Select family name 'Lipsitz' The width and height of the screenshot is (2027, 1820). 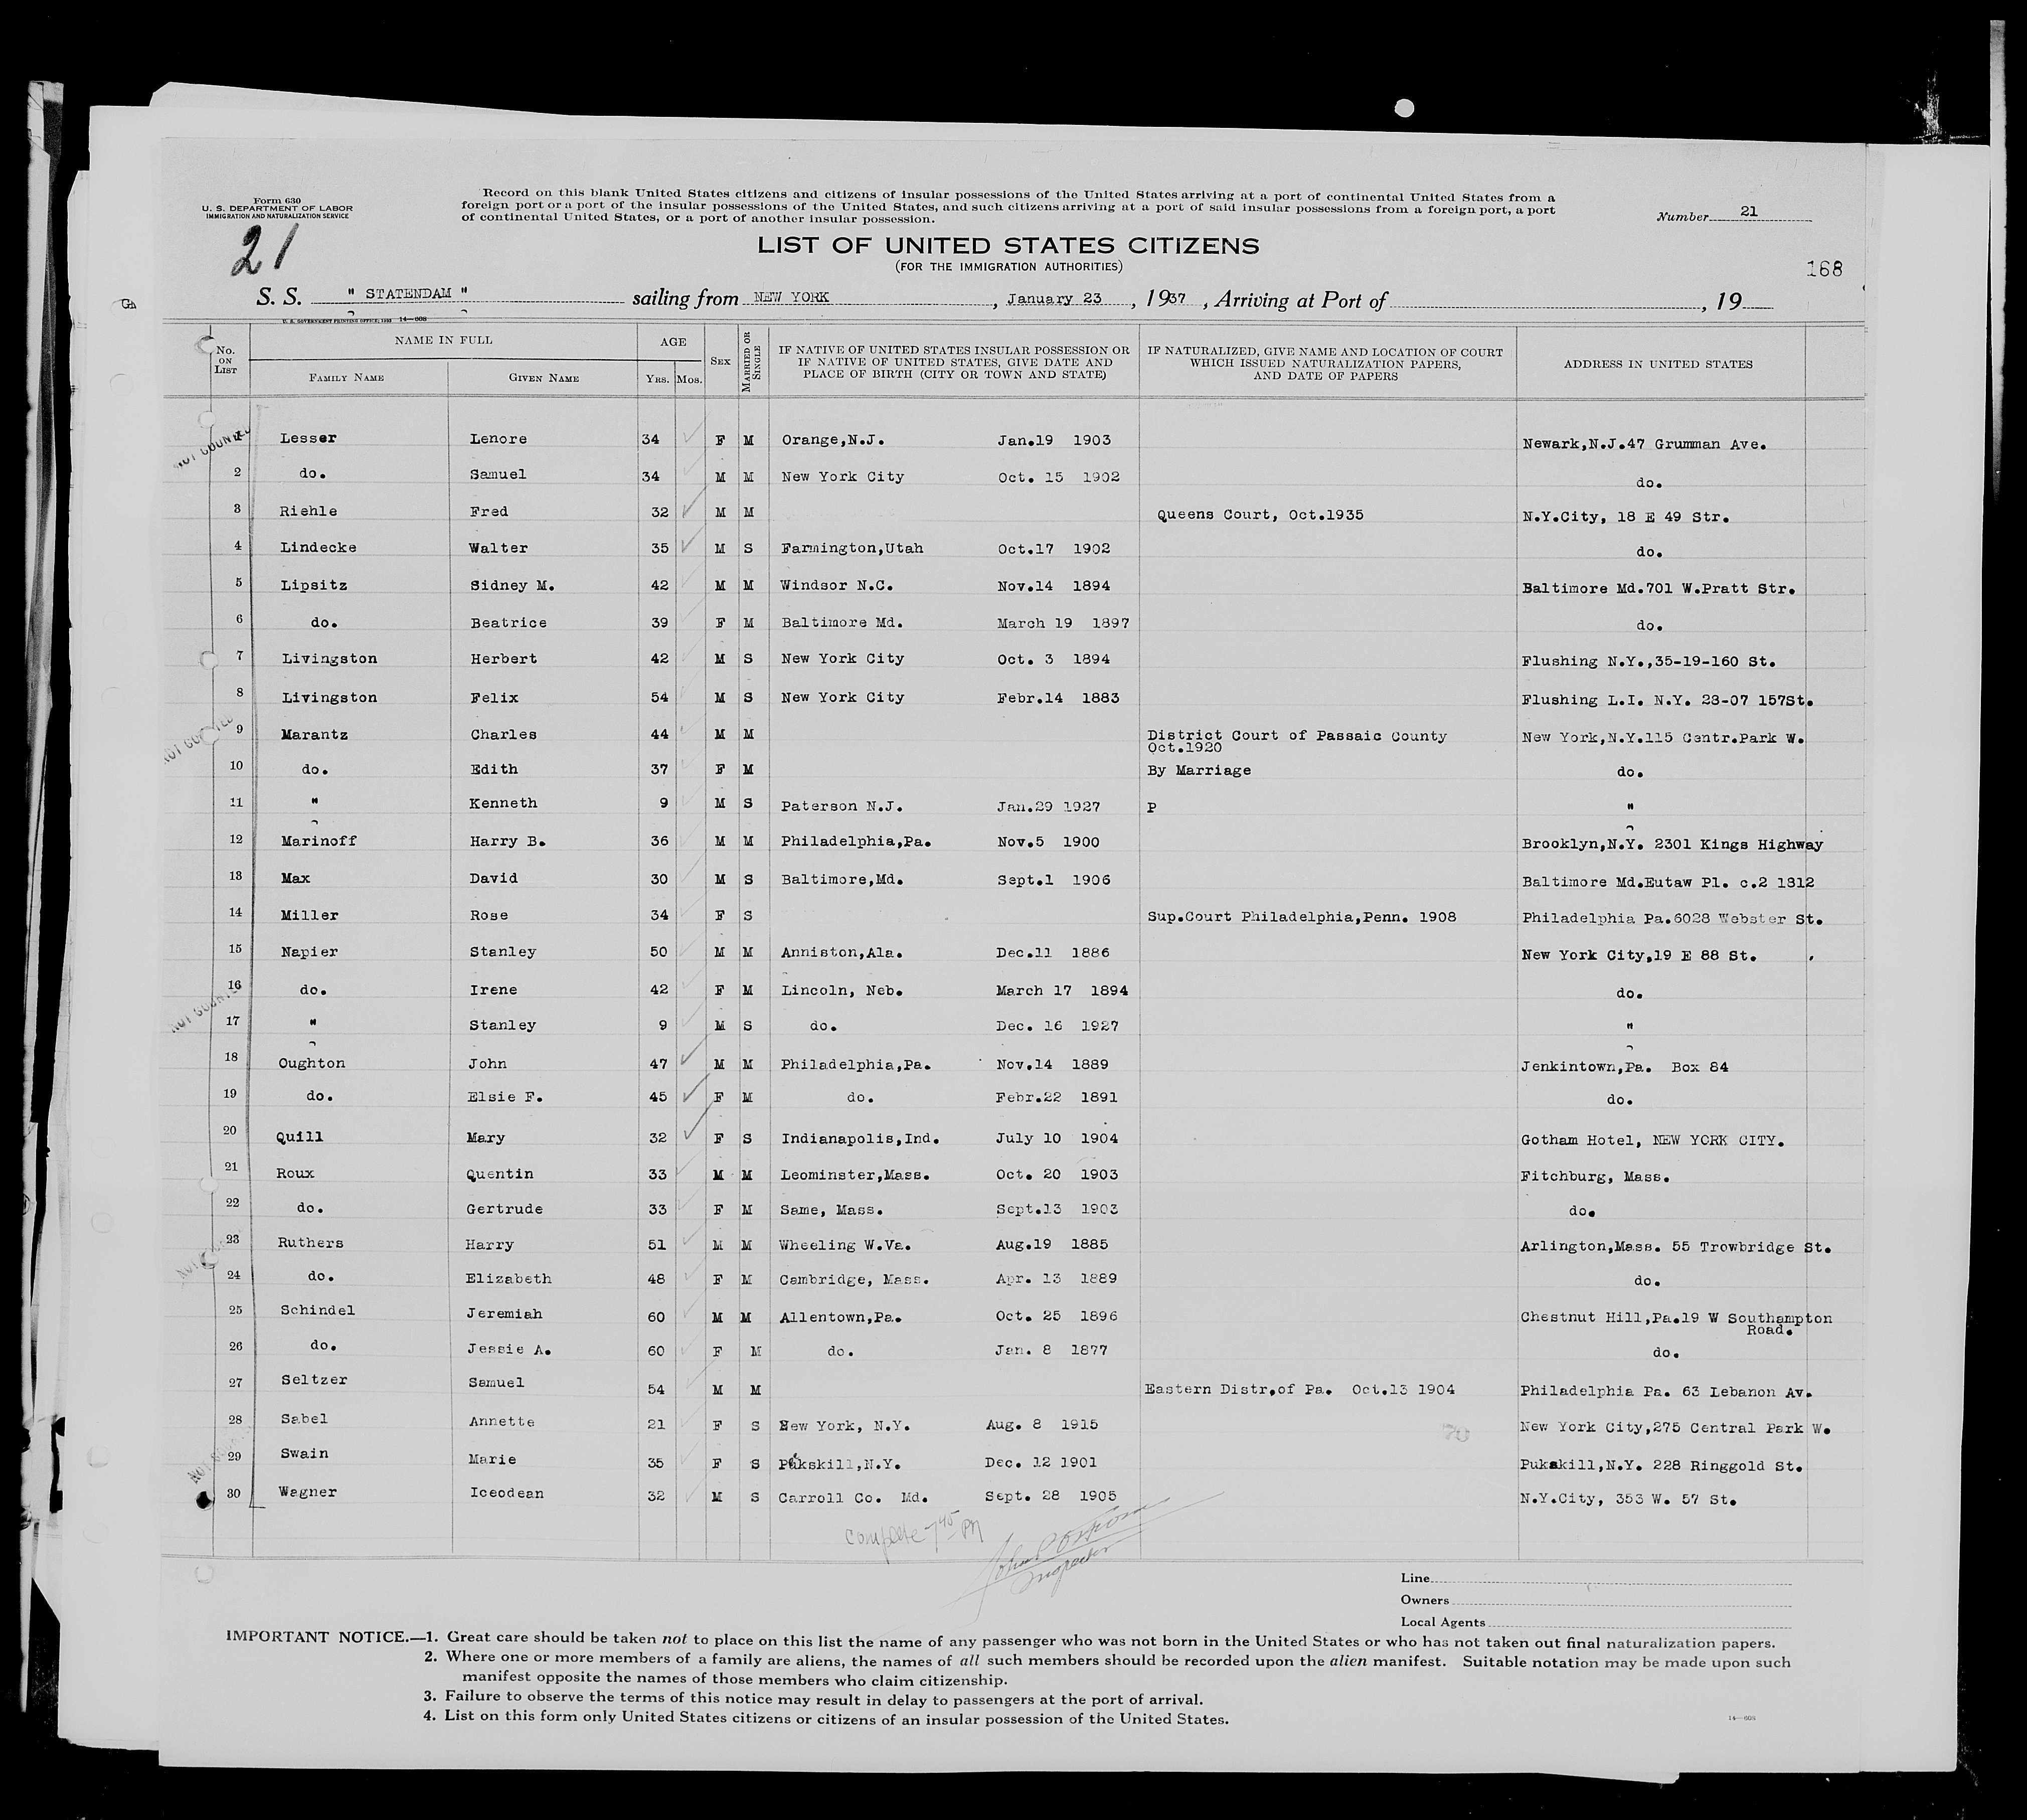314,585
